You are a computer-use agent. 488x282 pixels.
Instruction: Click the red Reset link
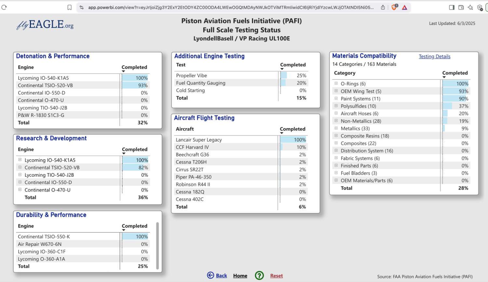[x=276, y=276]
